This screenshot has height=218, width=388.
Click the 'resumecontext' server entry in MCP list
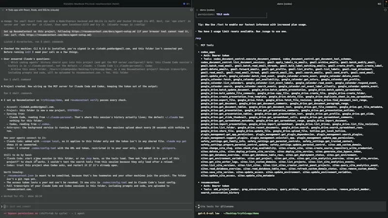coord(210,183)
